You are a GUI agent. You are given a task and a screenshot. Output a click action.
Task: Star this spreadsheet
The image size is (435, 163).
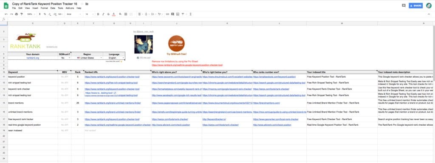pos(82,4)
